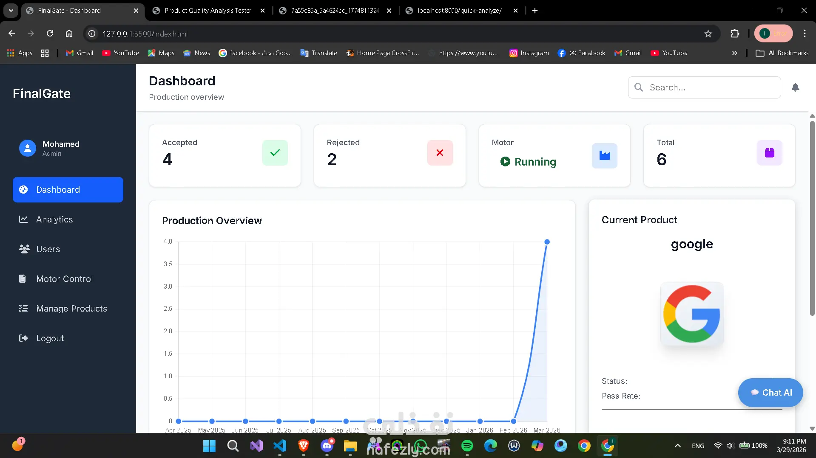This screenshot has height=458, width=816.
Task: Open the browser profile Error button
Action: pyautogui.click(x=773, y=34)
